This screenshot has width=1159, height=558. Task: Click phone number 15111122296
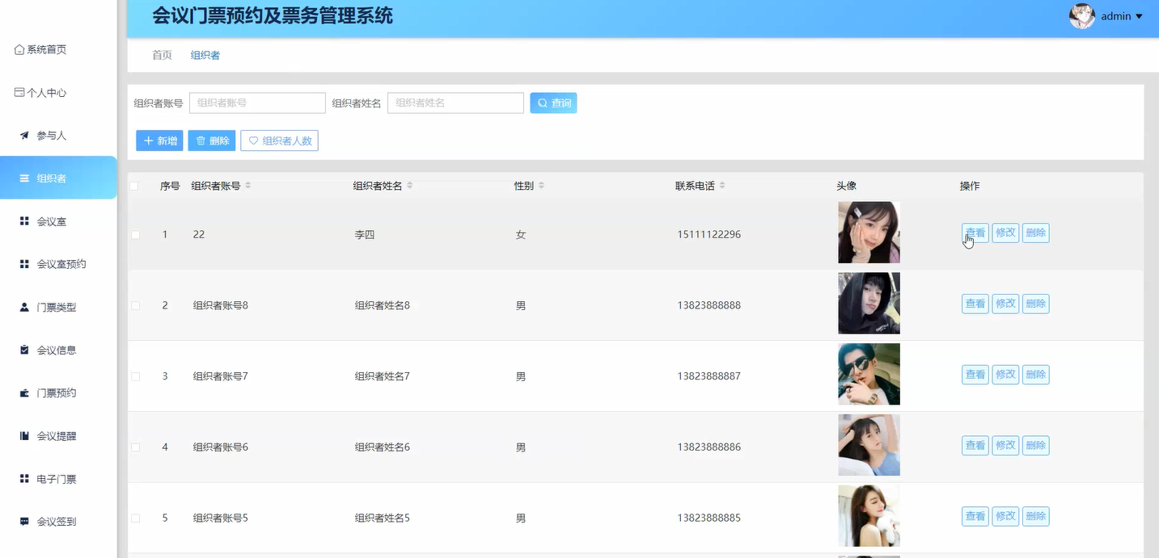[709, 235]
